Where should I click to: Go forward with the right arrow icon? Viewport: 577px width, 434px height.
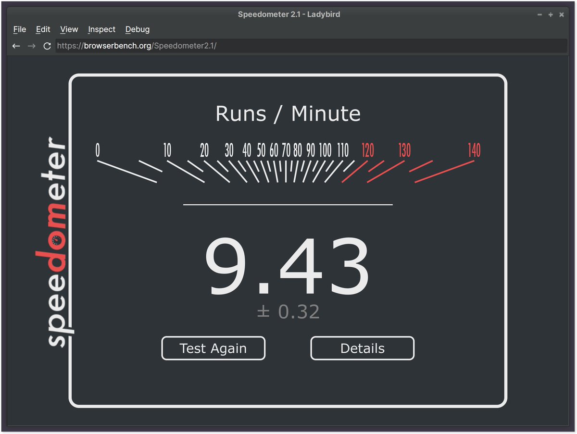(x=31, y=46)
